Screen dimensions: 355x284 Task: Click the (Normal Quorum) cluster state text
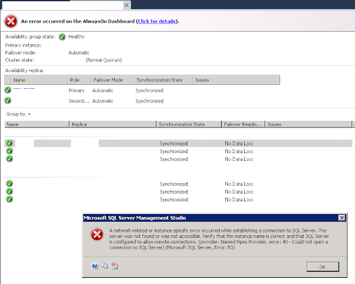(104, 60)
